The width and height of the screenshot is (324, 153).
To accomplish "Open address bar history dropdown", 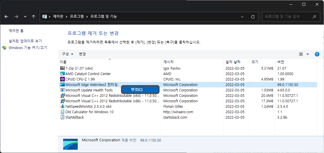I will click(x=242, y=17).
